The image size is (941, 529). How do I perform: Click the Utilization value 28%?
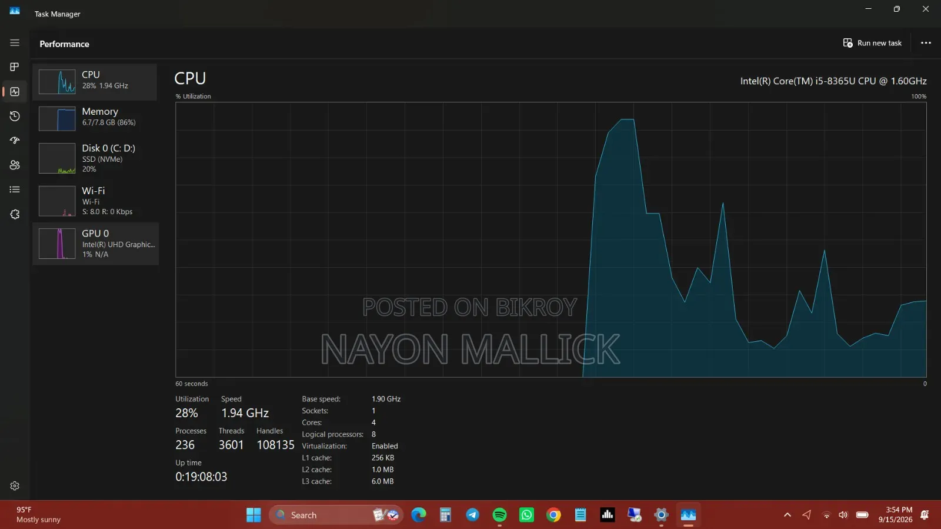click(x=186, y=413)
